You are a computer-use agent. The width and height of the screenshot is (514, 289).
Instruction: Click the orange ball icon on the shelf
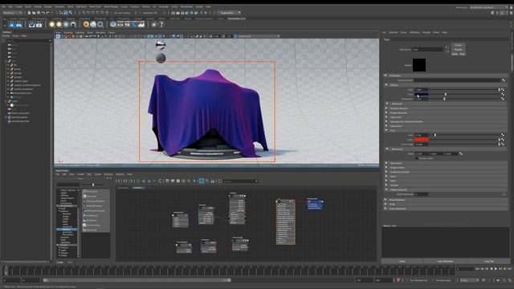pyautogui.click(x=86, y=24)
